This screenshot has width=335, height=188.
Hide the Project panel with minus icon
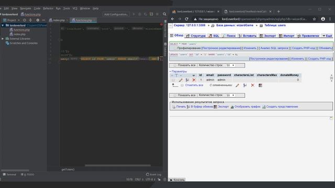tap(43, 20)
